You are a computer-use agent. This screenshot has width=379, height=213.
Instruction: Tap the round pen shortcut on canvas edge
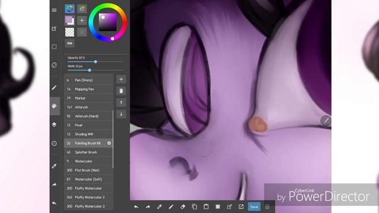pos(326,121)
